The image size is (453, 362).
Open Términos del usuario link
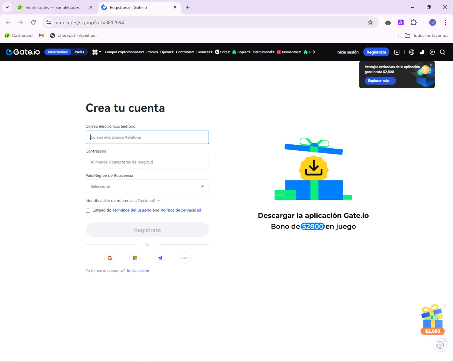[132, 210]
